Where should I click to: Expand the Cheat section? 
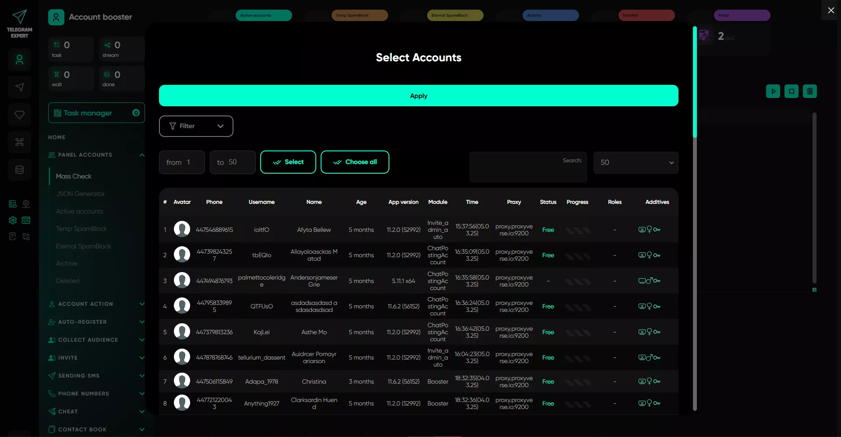point(141,412)
